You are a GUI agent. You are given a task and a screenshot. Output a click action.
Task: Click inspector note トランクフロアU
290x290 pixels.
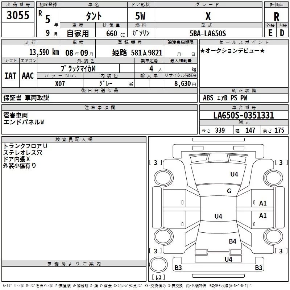pos(25,146)
